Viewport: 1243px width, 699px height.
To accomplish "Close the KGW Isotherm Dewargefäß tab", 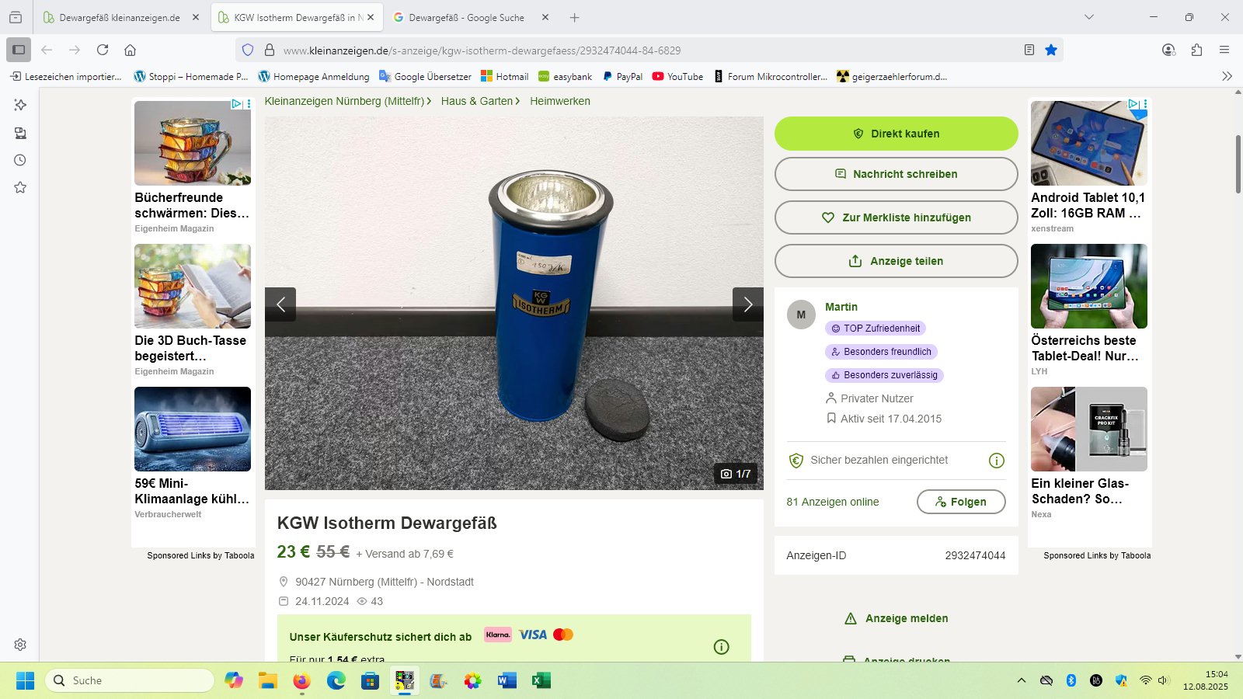I will [x=371, y=17].
